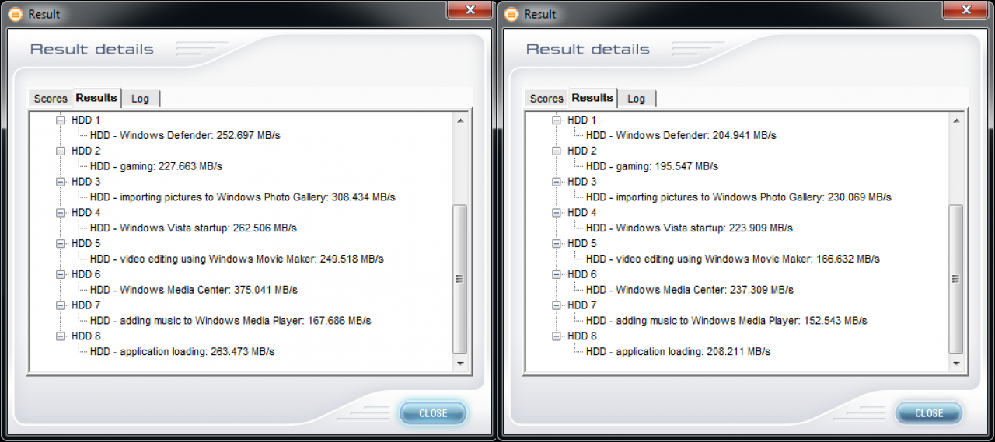The width and height of the screenshot is (995, 442).
Task: Click CLOSE button in right Result window
Action: tap(929, 413)
